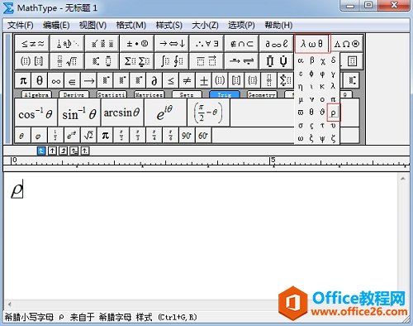The image size is (413, 326).
Task: Click the vertical scrollbar up arrow
Action: click(402, 179)
